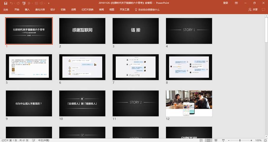Click the 登录 sign-in link
Screen dimensions: 268x142
[225, 3]
